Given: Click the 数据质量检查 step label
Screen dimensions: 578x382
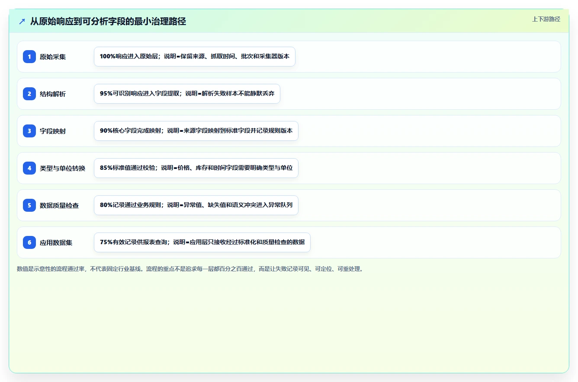Looking at the screenshot, I should click(x=59, y=205).
